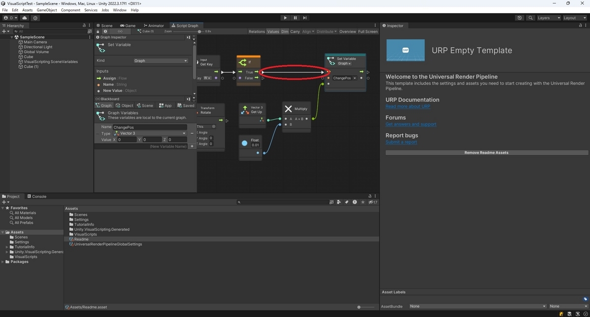The height and width of the screenshot is (317, 590).
Task: Click the Float node circle icon
Action: point(244,143)
